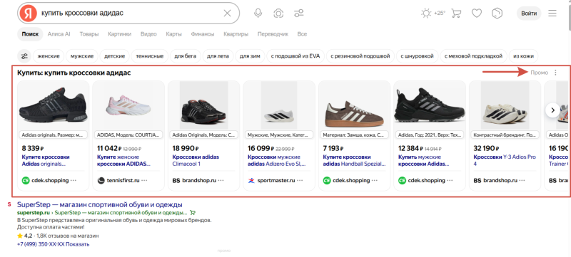Select the для лета filter chip
571x257 pixels.
(x=218, y=56)
